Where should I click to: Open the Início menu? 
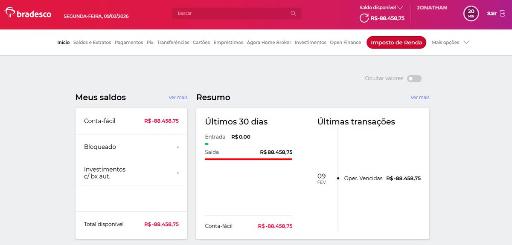point(64,43)
